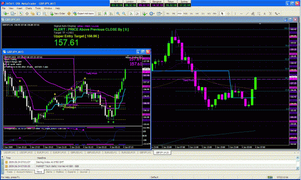301x180 pixels.
Task: Open the Insert menu
Action: 19,8
